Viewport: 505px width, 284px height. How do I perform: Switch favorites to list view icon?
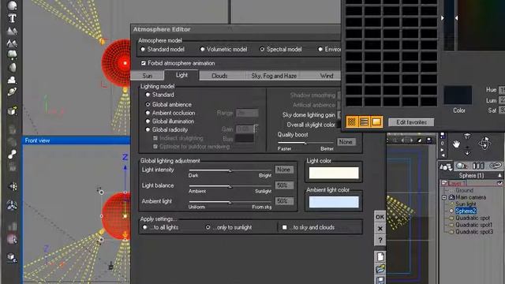click(364, 121)
